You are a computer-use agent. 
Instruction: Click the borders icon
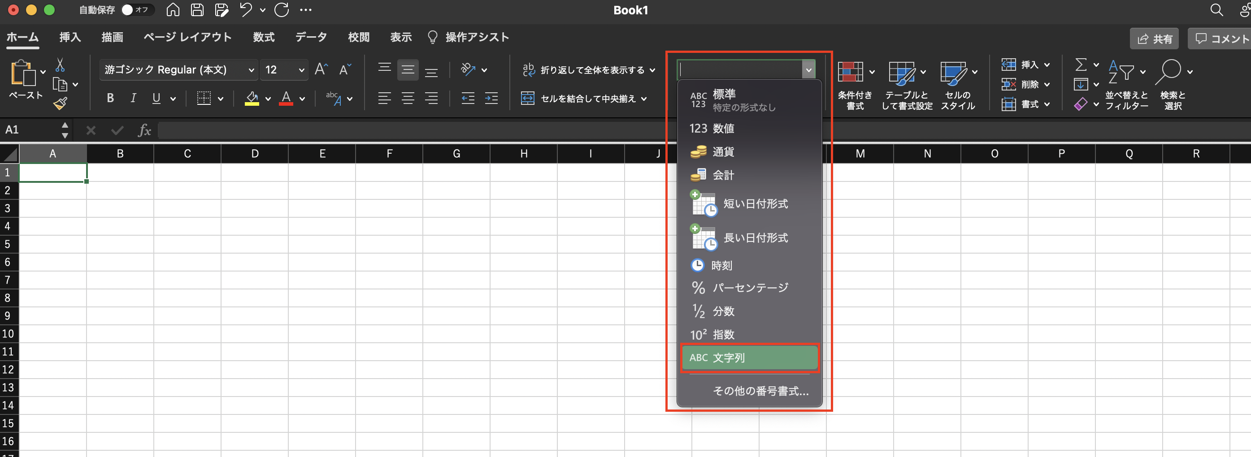(204, 99)
